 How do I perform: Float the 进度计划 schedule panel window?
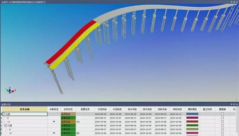tap(234, 104)
